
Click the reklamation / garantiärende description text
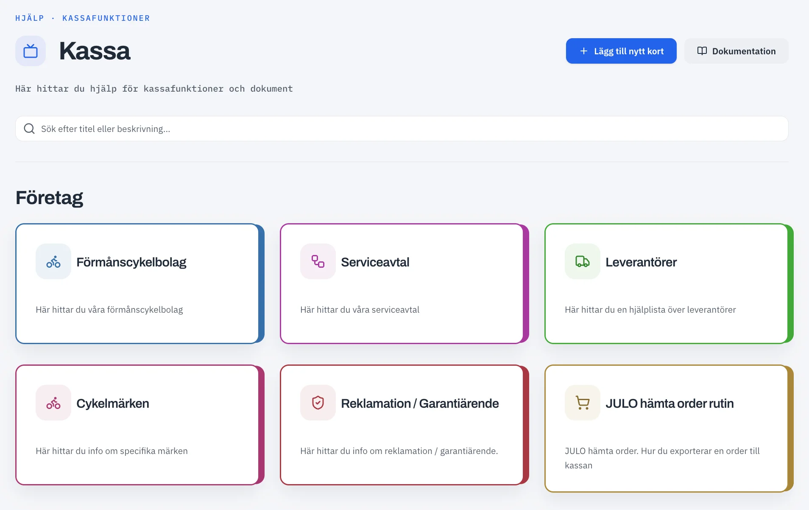pyautogui.click(x=399, y=451)
